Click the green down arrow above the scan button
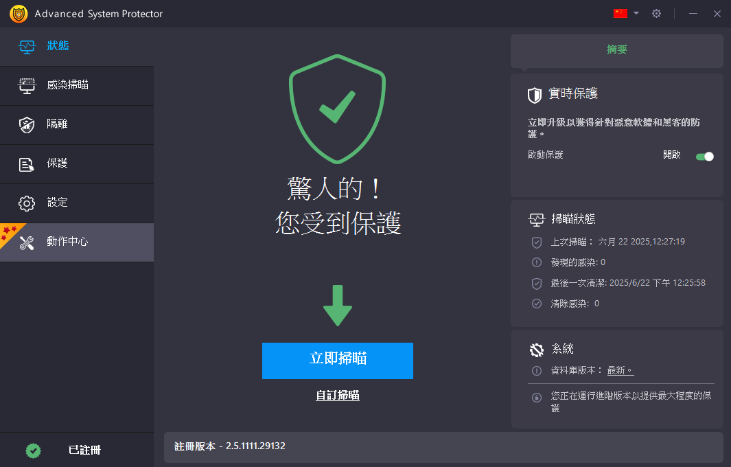This screenshot has height=467, width=731. [x=338, y=306]
